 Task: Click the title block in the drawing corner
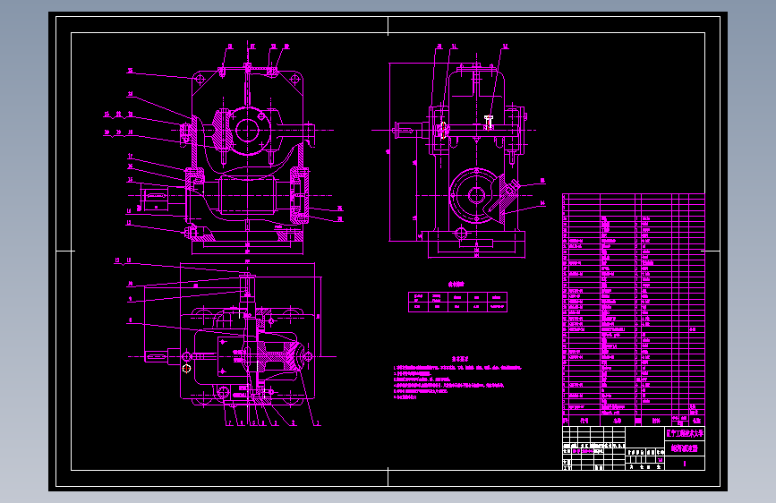point(634,448)
